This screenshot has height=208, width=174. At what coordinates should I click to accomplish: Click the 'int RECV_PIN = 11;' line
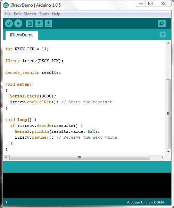pos(27,49)
